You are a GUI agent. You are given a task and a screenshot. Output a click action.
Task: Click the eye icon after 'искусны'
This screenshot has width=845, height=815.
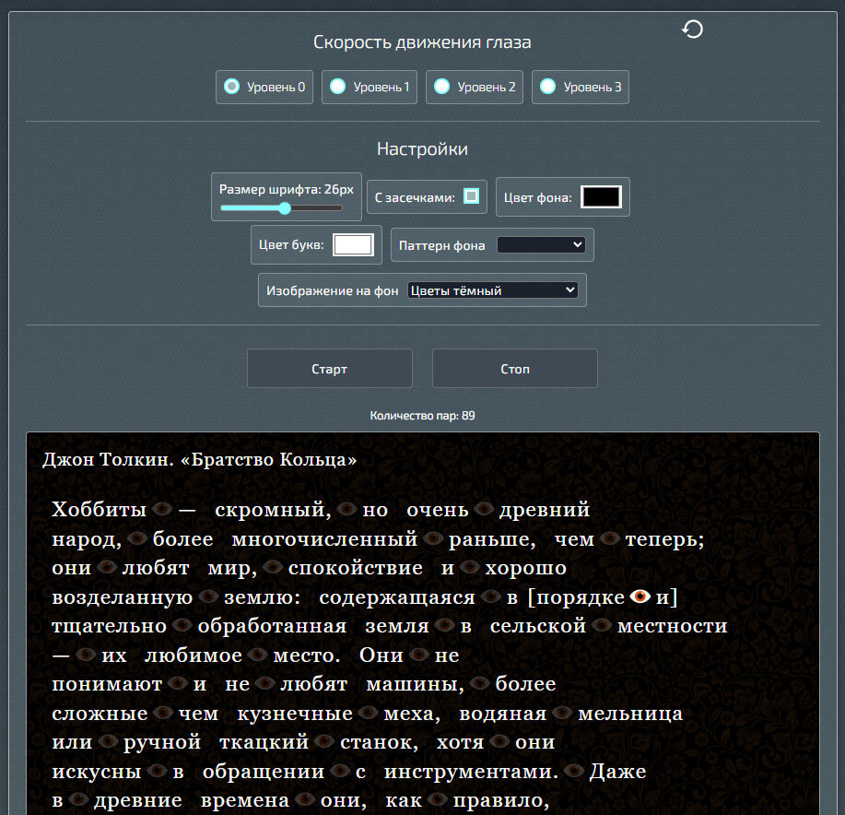[157, 771]
